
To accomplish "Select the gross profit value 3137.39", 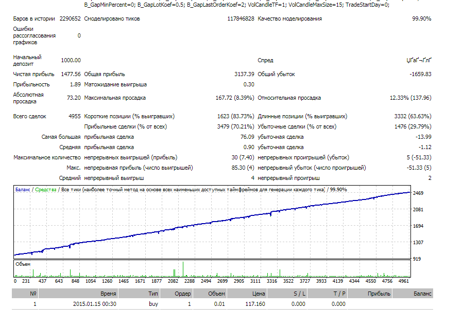I will (x=244, y=74).
